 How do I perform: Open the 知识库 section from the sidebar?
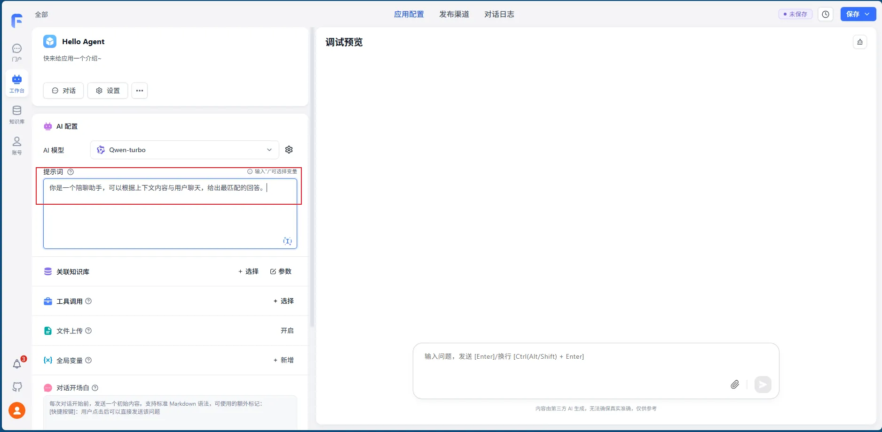point(16,114)
